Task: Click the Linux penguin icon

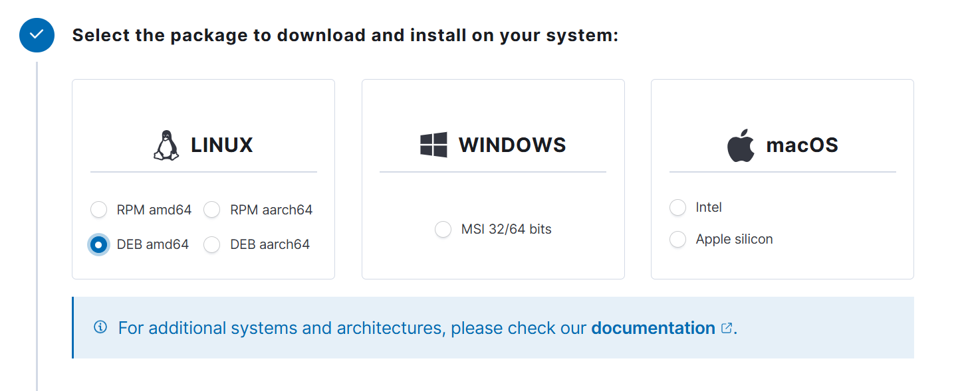Action: click(x=166, y=145)
